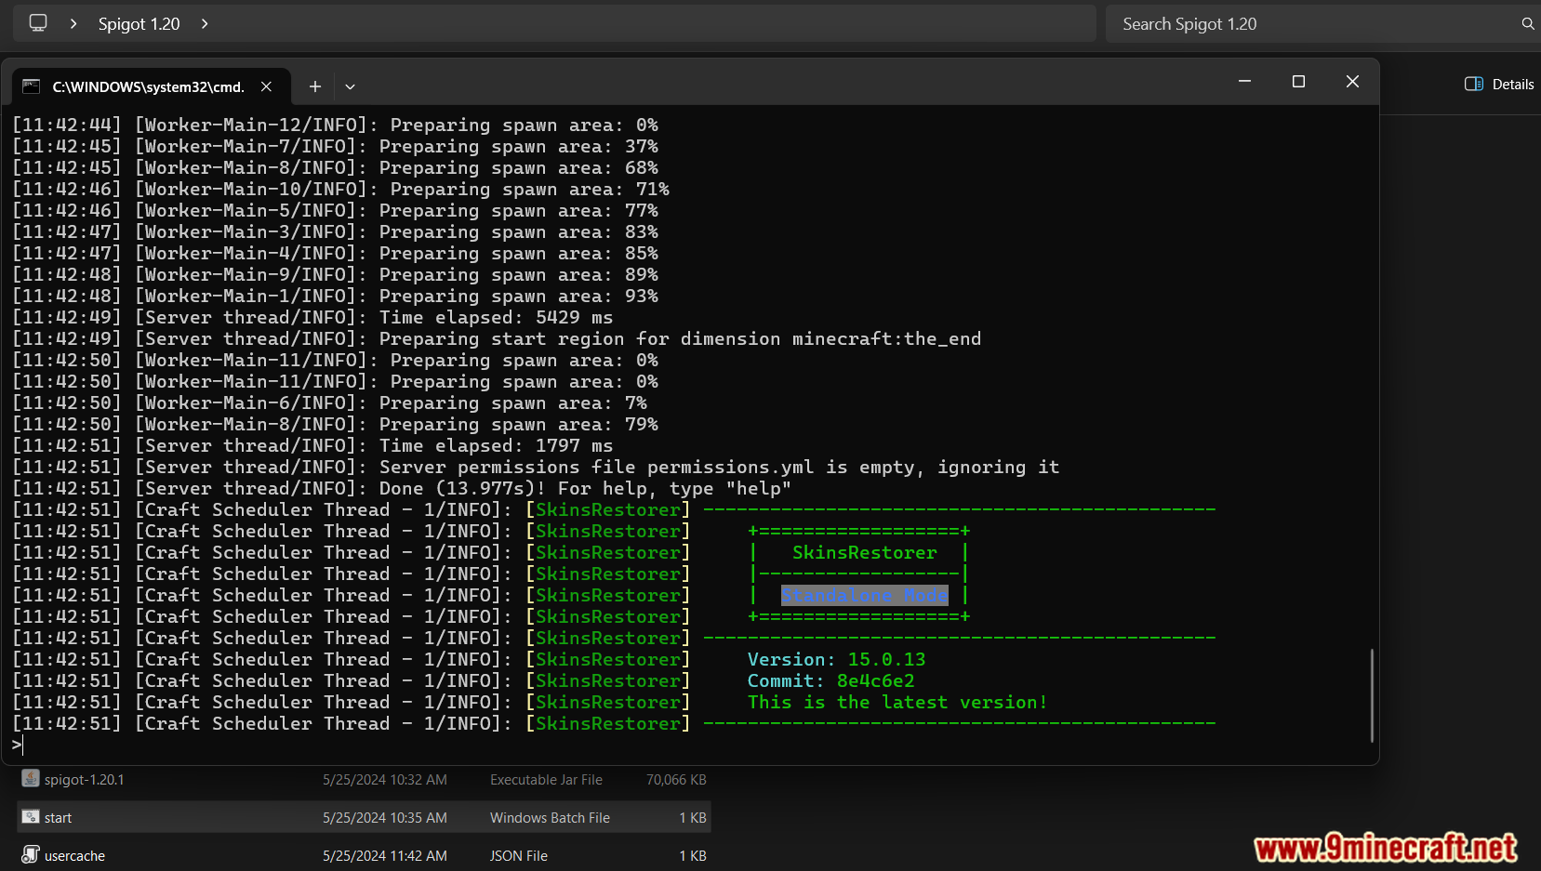Screen dimensions: 1541x871
Task: Click the green SkinsRestorer banner title
Action: pyautogui.click(x=865, y=553)
